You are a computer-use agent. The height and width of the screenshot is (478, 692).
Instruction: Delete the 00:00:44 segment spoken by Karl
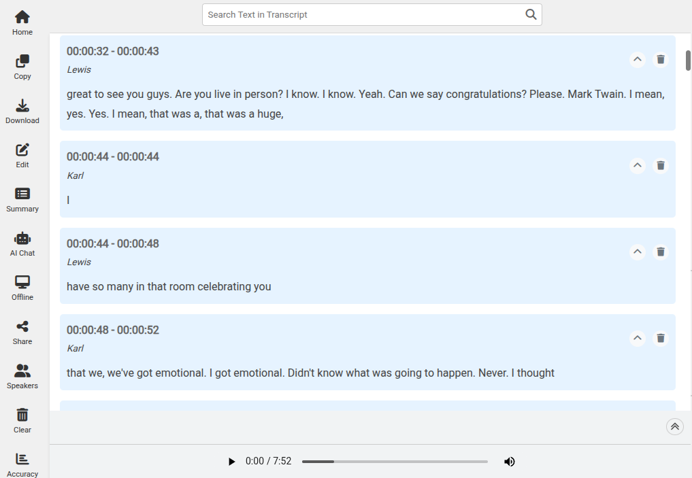[x=660, y=165]
